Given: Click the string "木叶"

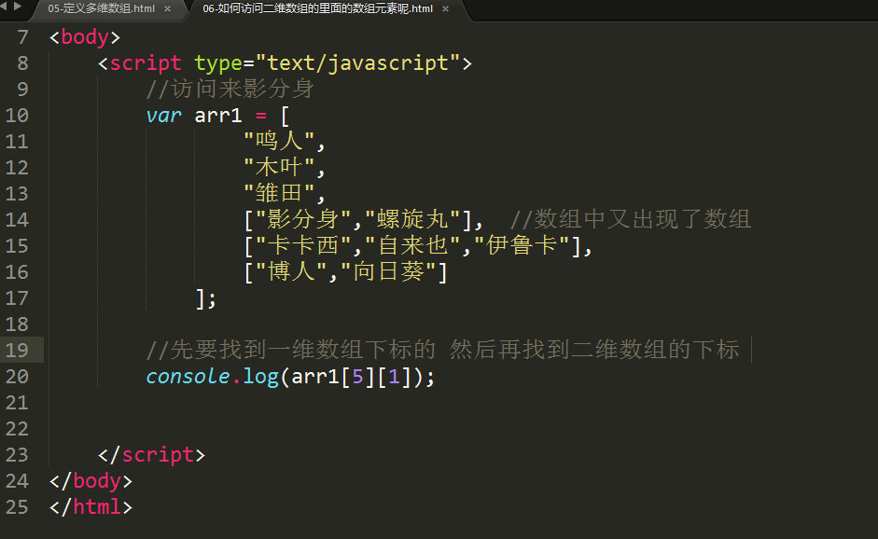Looking at the screenshot, I should pos(279,167).
